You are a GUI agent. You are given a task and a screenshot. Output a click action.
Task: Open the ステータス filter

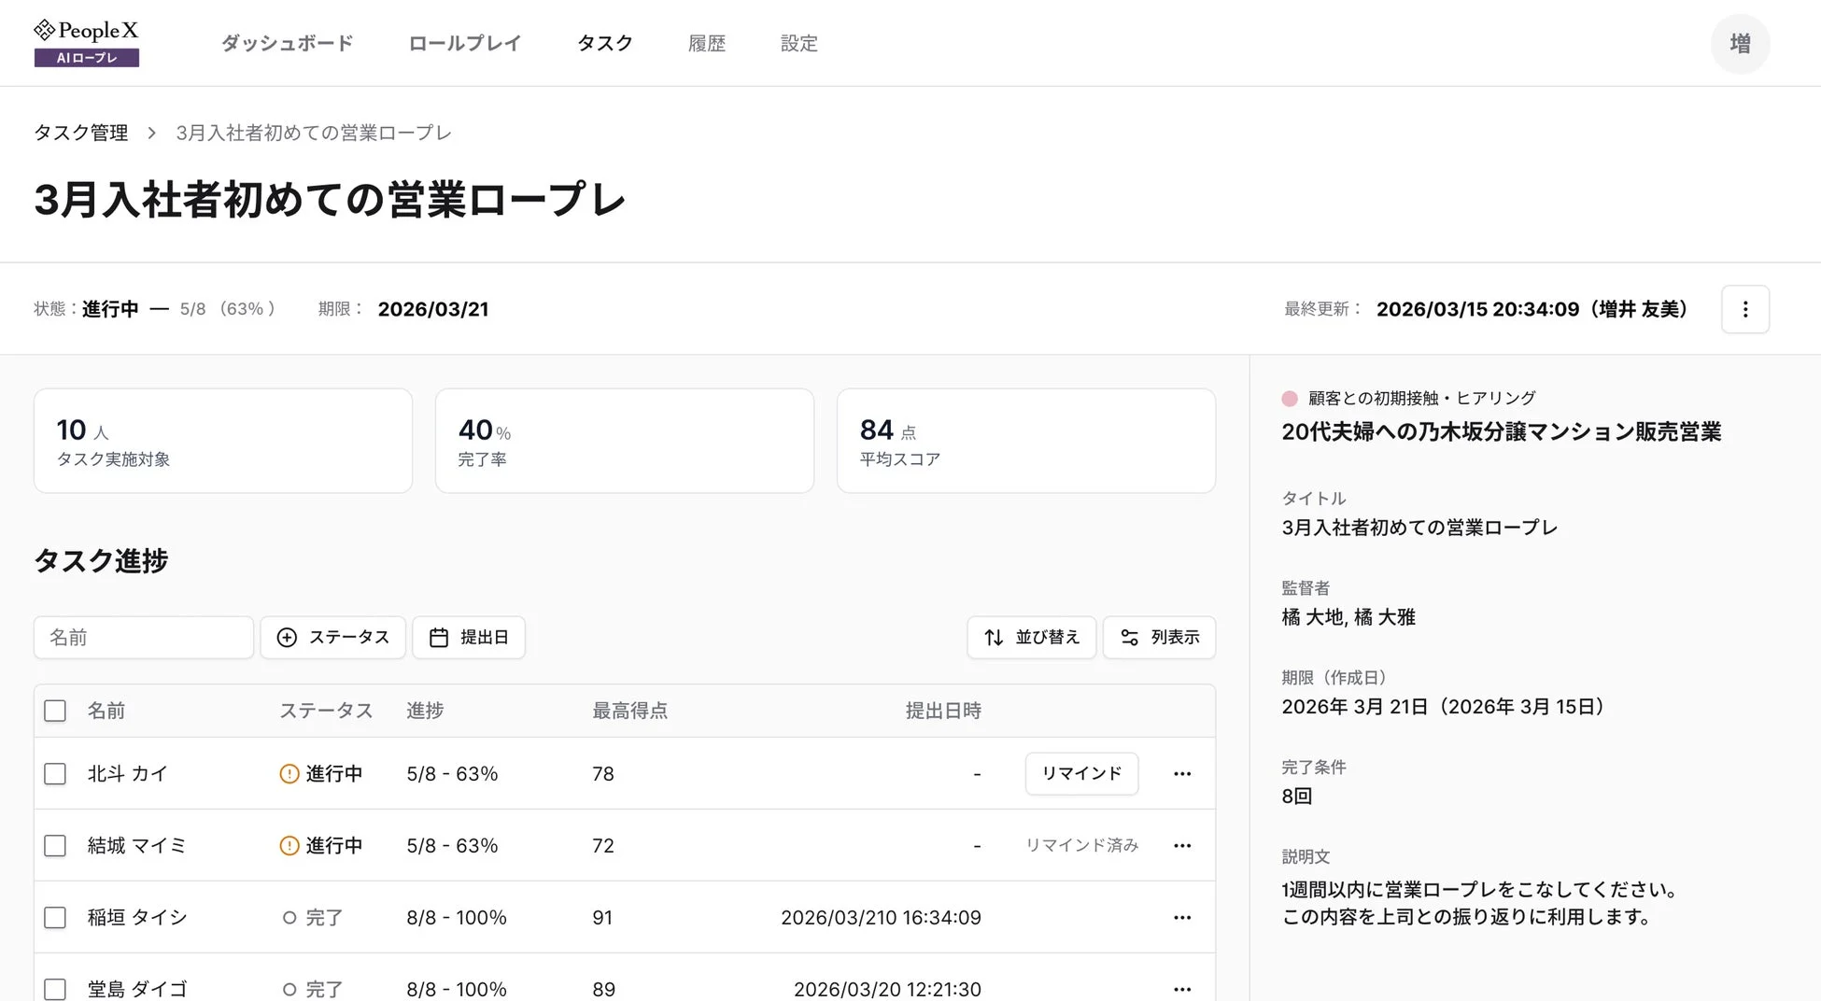coord(332,638)
